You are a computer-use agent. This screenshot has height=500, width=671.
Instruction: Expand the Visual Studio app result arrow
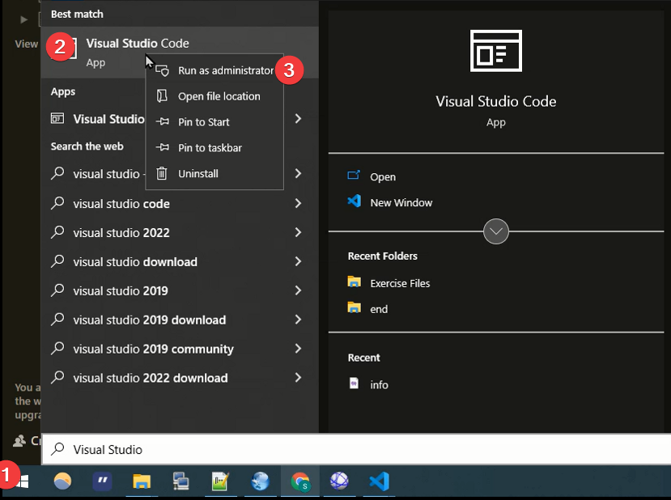pos(299,118)
